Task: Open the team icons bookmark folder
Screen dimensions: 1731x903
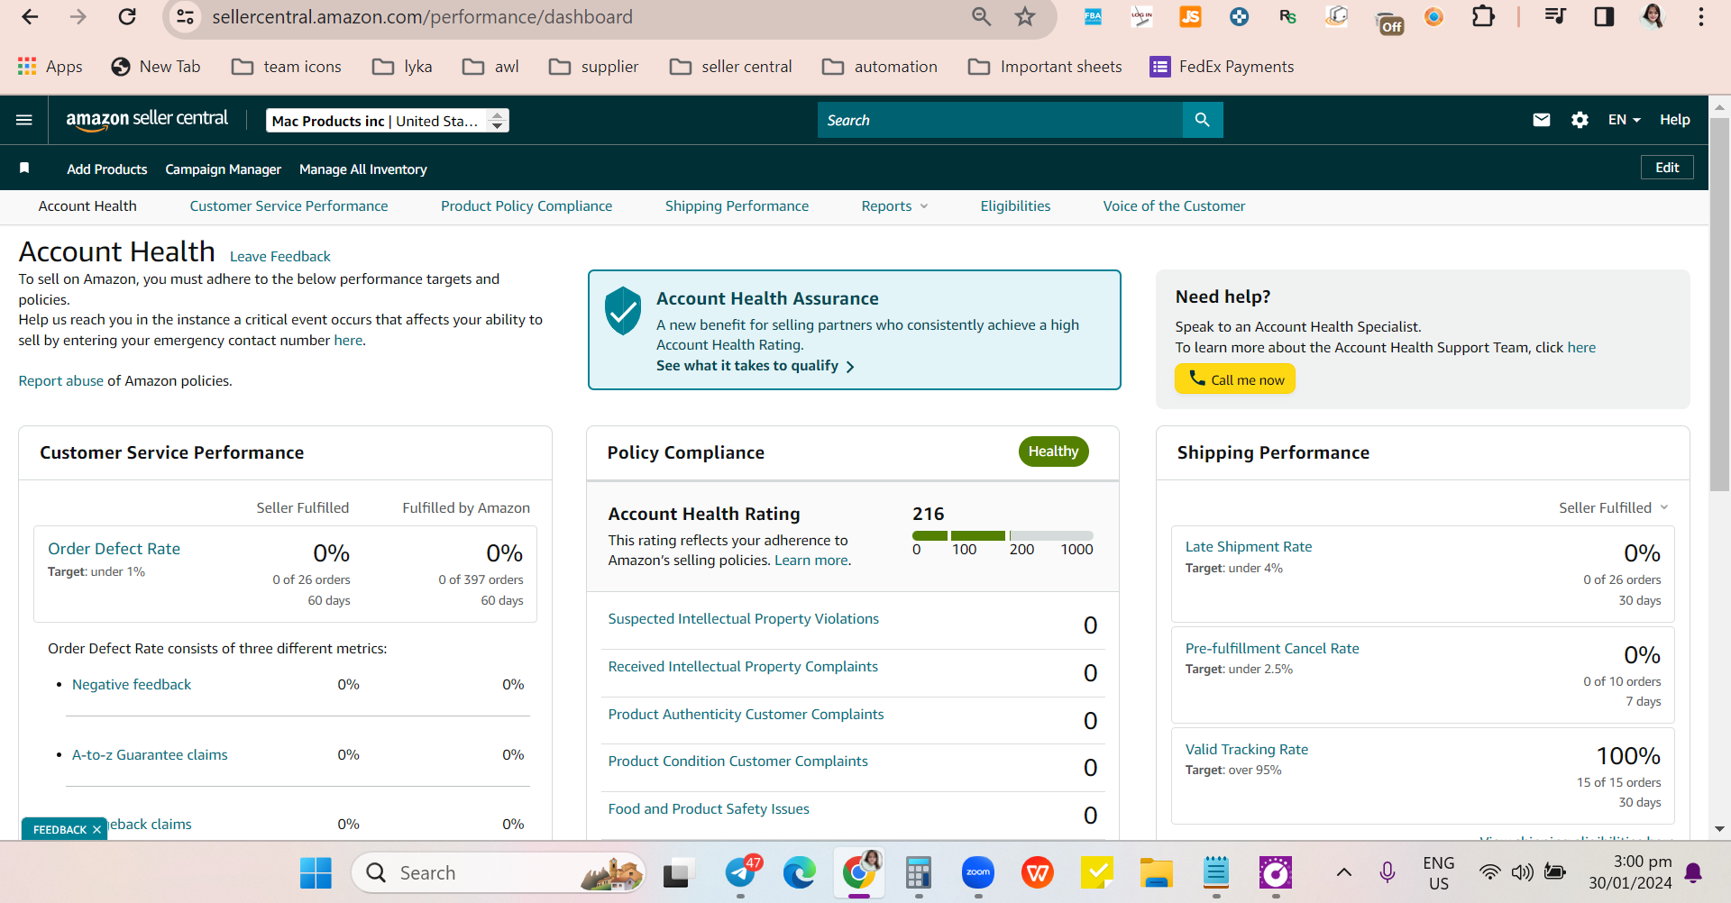Action: pos(287,67)
